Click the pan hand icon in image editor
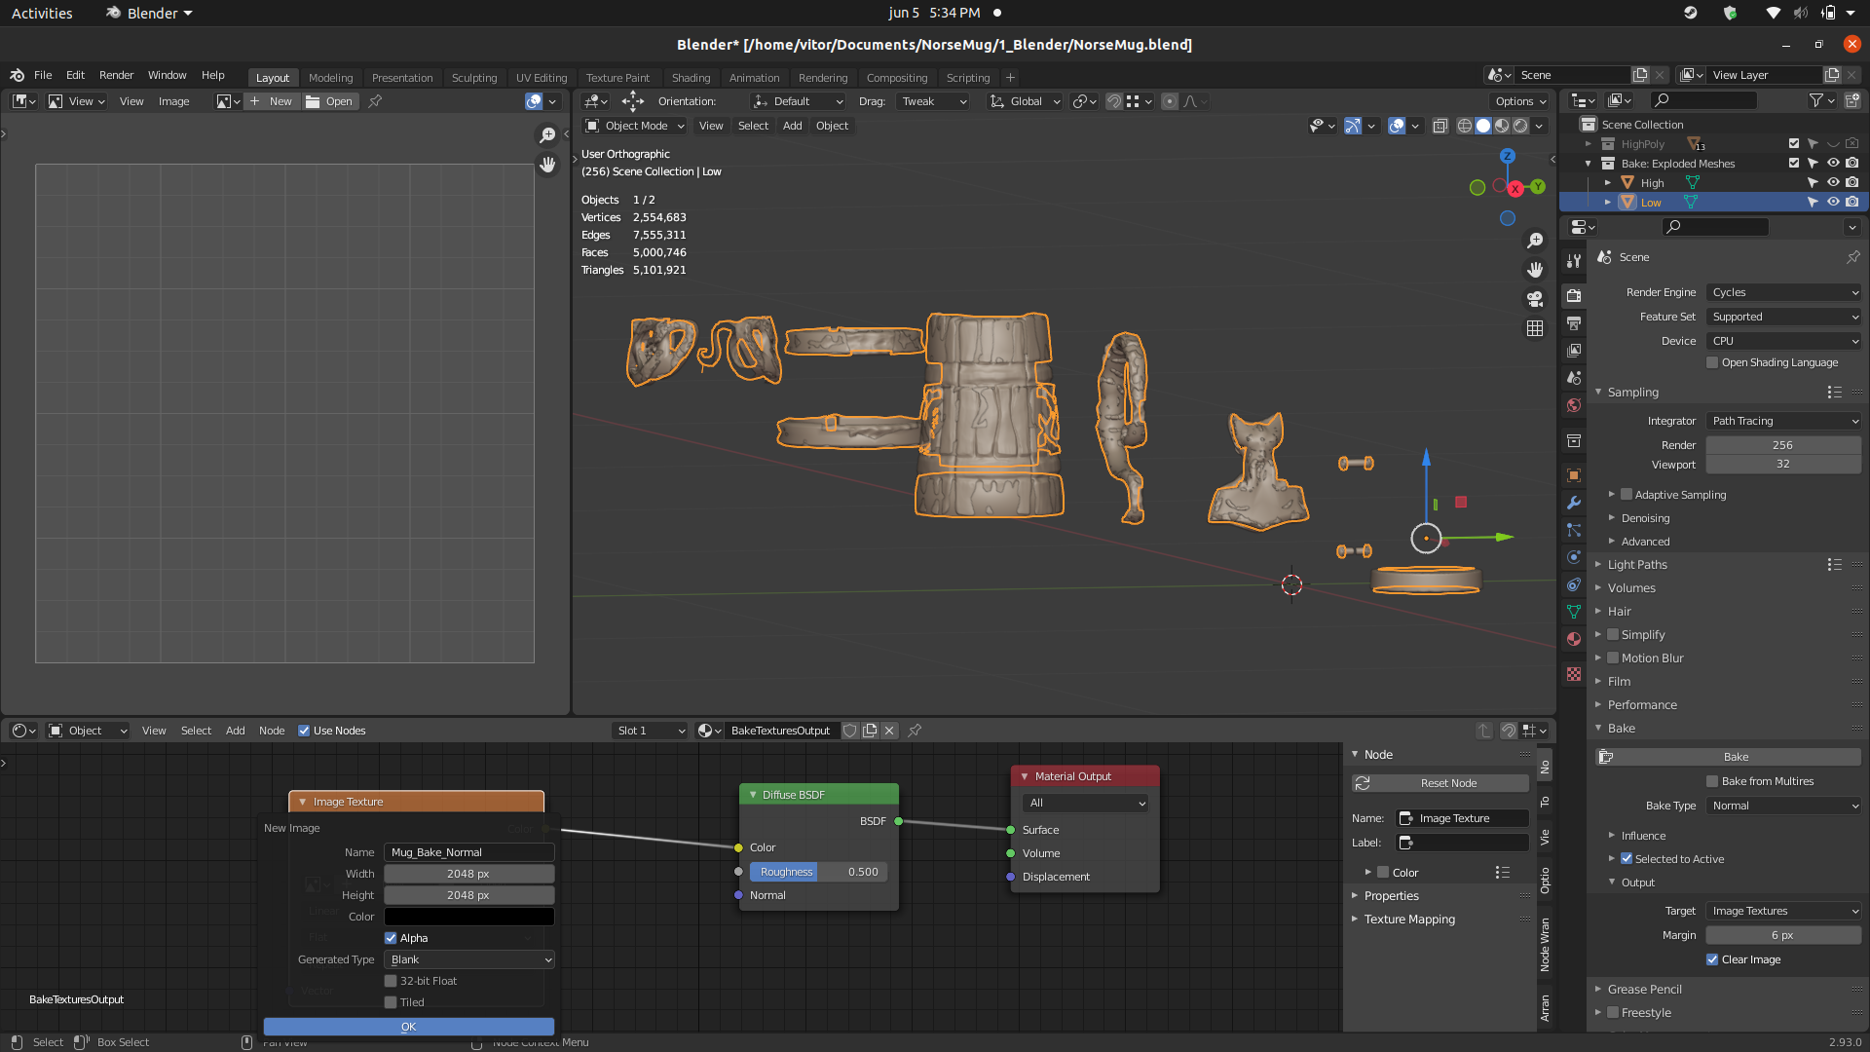Image resolution: width=1870 pixels, height=1052 pixels. pyautogui.click(x=547, y=165)
